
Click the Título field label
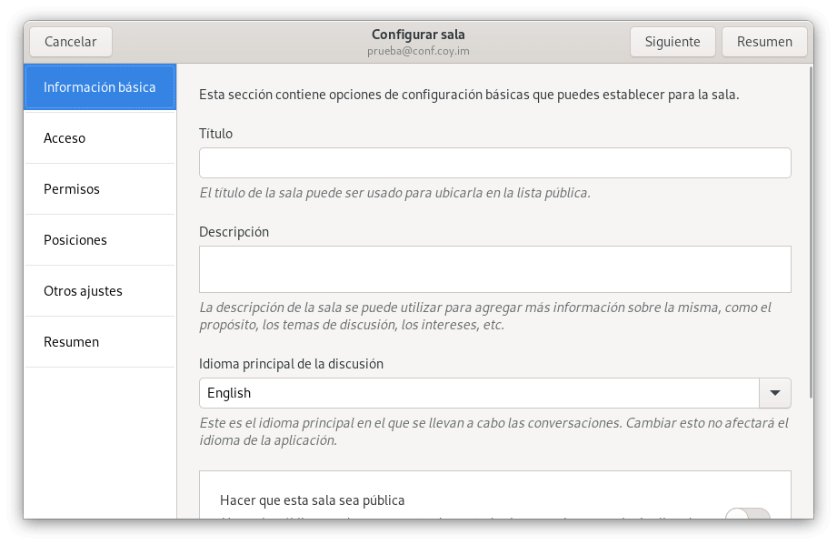click(215, 134)
